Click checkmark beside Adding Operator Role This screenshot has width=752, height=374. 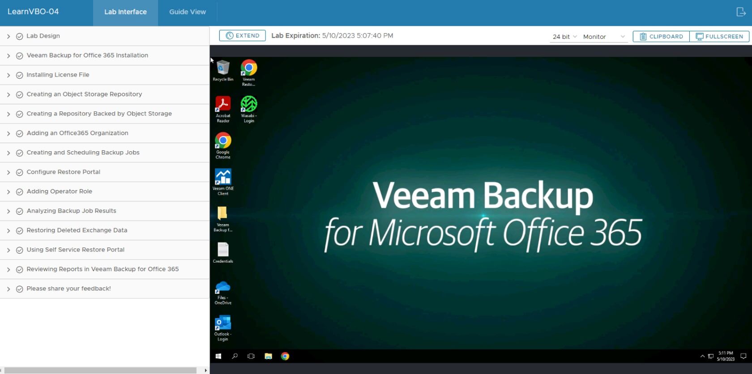tap(20, 191)
